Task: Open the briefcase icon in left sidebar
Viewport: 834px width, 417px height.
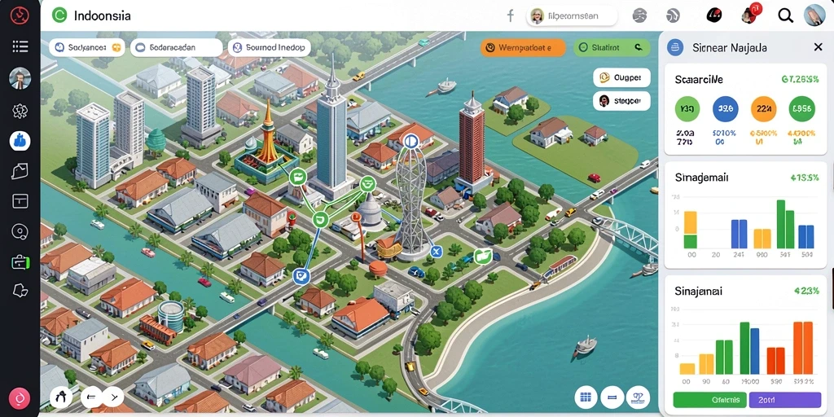Action: point(20,261)
